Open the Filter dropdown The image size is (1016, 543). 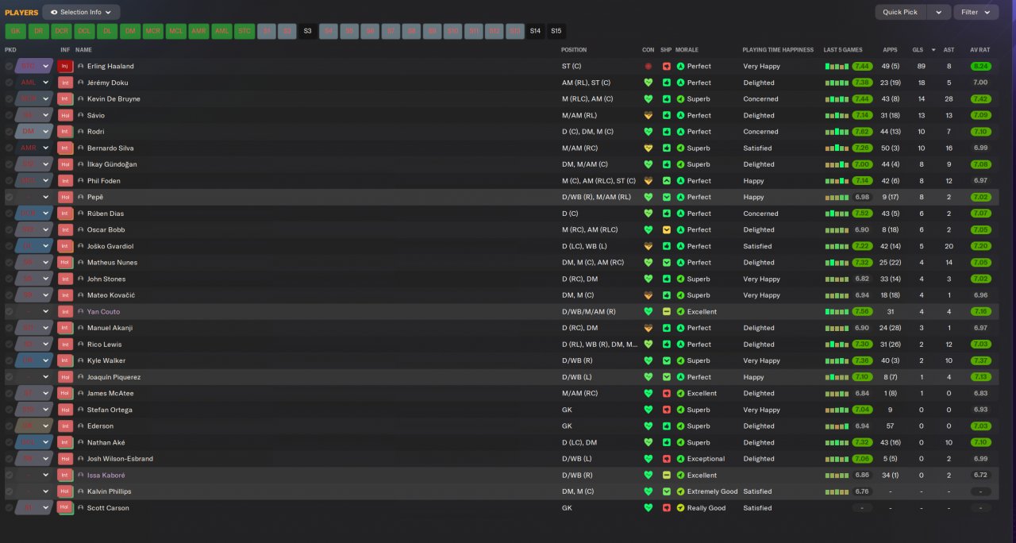(976, 13)
